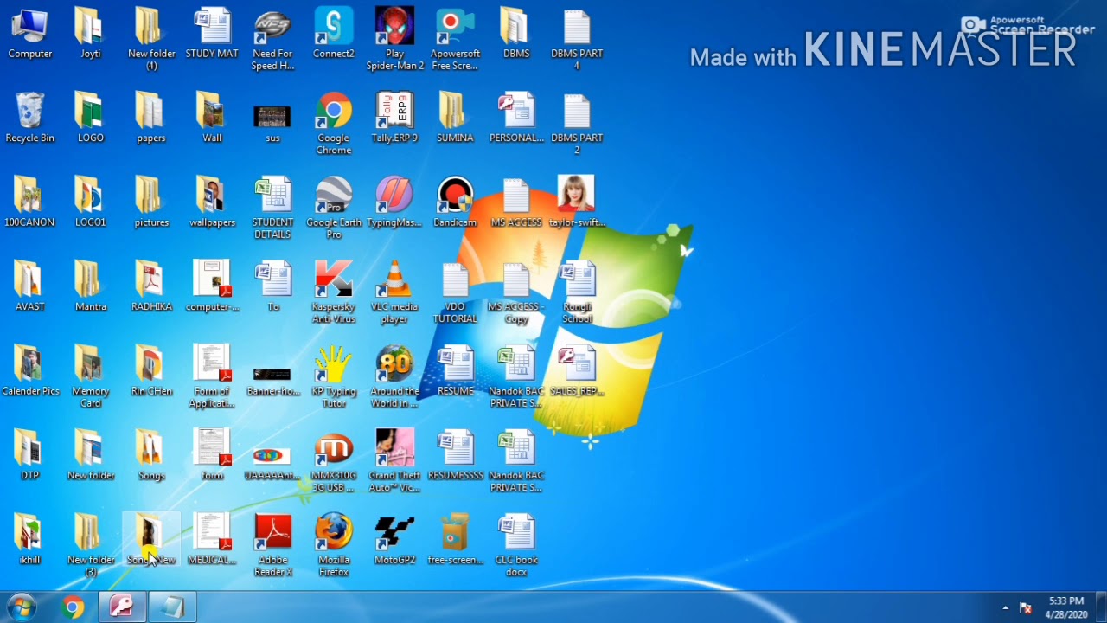This screenshot has height=623, width=1107.
Task: Select the STUDENT DETAILS spreadsheet file
Action: pyautogui.click(x=273, y=209)
